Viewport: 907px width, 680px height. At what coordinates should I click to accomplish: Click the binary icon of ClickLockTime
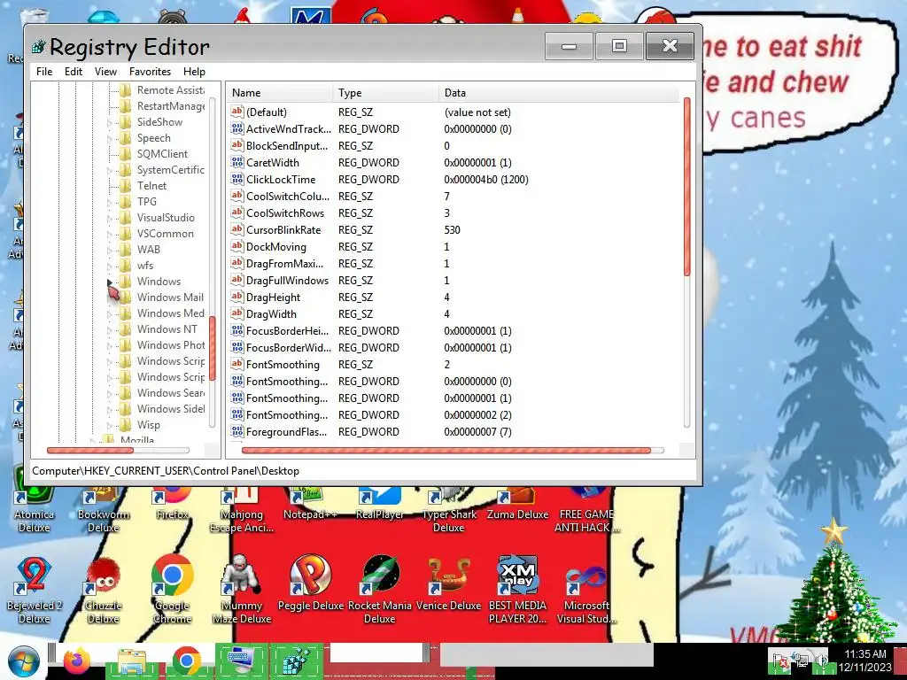click(x=236, y=179)
